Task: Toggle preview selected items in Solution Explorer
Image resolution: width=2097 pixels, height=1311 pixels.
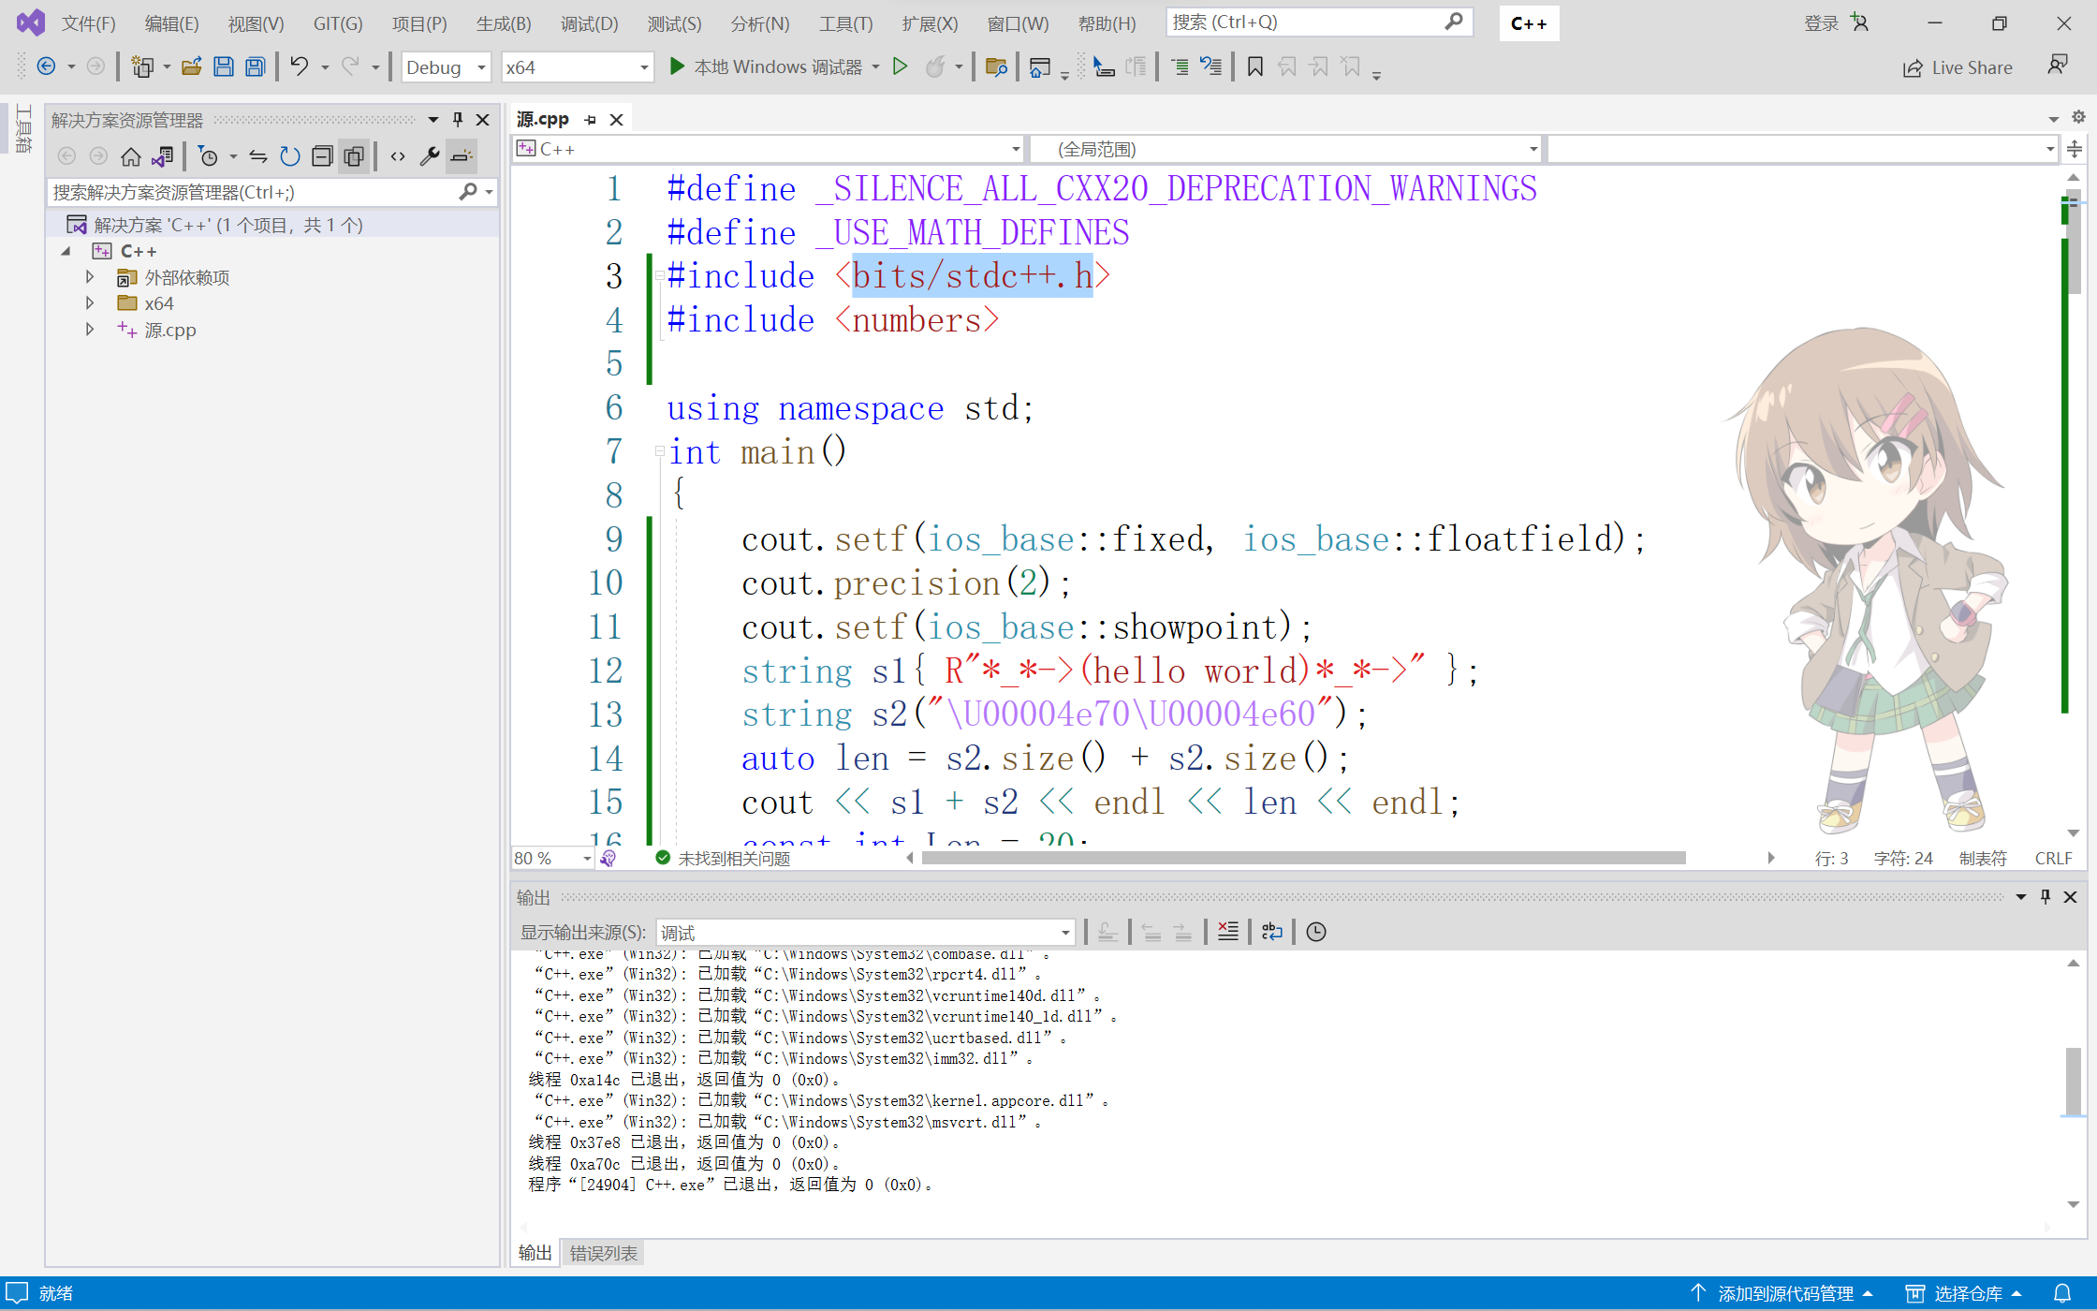Action: (462, 156)
